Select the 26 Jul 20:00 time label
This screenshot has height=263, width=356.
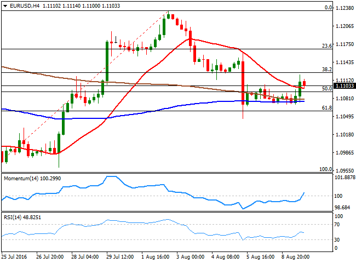(50, 257)
